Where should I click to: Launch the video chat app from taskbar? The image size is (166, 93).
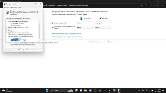81,90
